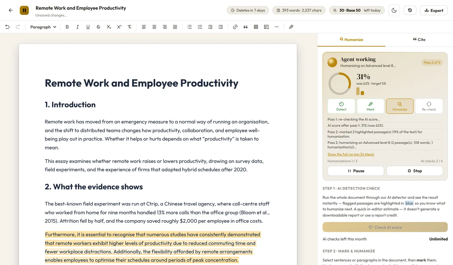Center align the text
Viewport: 453px width, 265px height.
pos(154,27)
